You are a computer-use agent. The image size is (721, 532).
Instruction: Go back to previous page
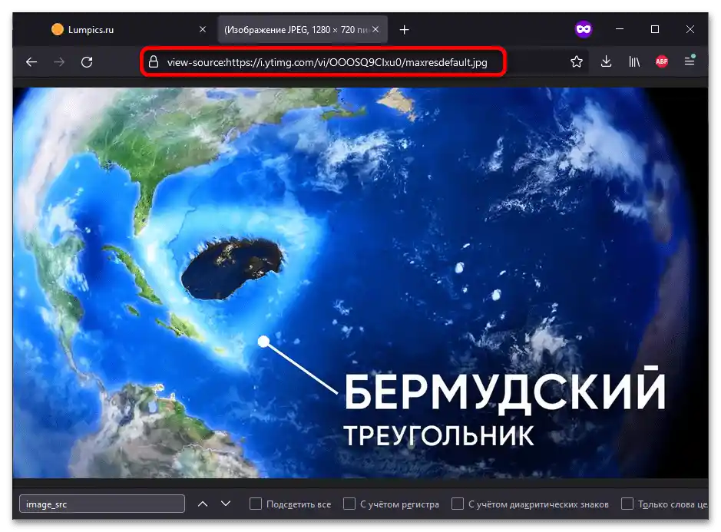click(x=31, y=61)
